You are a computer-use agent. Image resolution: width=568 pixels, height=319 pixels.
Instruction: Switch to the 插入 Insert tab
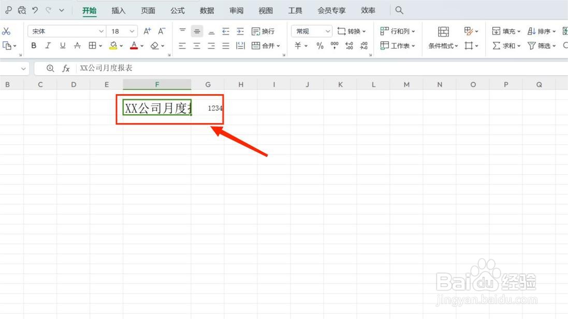[x=119, y=10]
